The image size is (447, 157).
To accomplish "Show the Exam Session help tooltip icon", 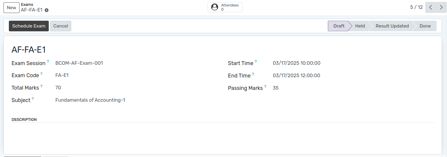I will [x=48, y=61].
